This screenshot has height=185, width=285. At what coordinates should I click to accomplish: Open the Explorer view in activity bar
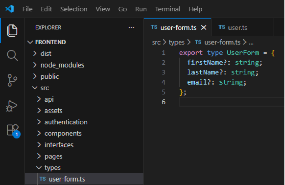[x=12, y=30]
